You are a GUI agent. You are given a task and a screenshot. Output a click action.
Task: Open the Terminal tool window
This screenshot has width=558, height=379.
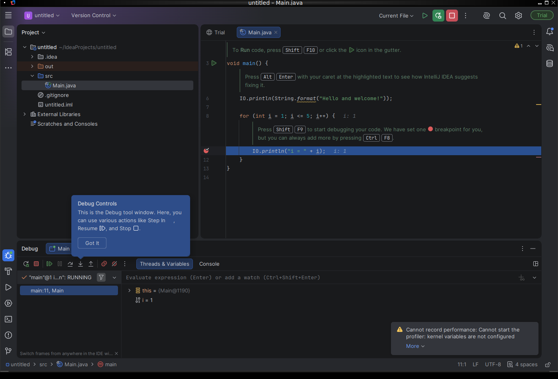(x=8, y=319)
